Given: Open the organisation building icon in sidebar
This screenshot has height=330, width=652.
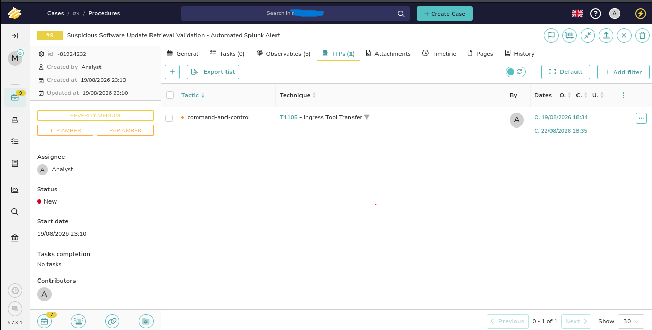Looking at the screenshot, I should click(15, 238).
